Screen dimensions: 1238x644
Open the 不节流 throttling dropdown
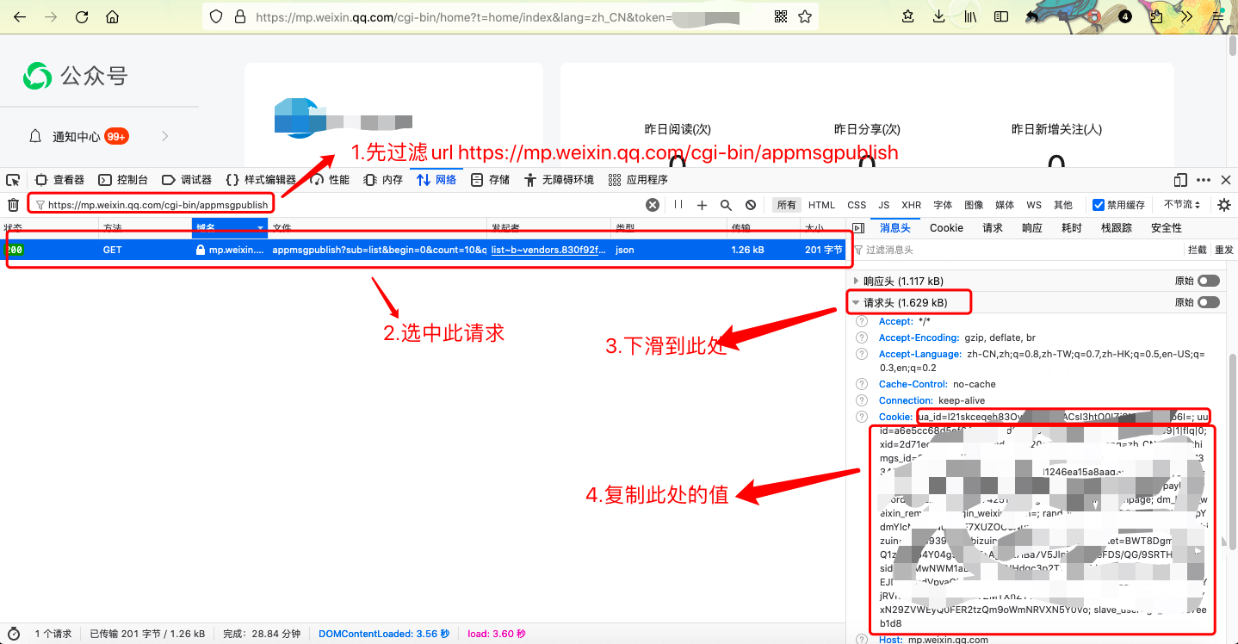(1182, 205)
